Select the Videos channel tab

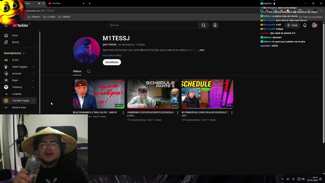click(77, 71)
